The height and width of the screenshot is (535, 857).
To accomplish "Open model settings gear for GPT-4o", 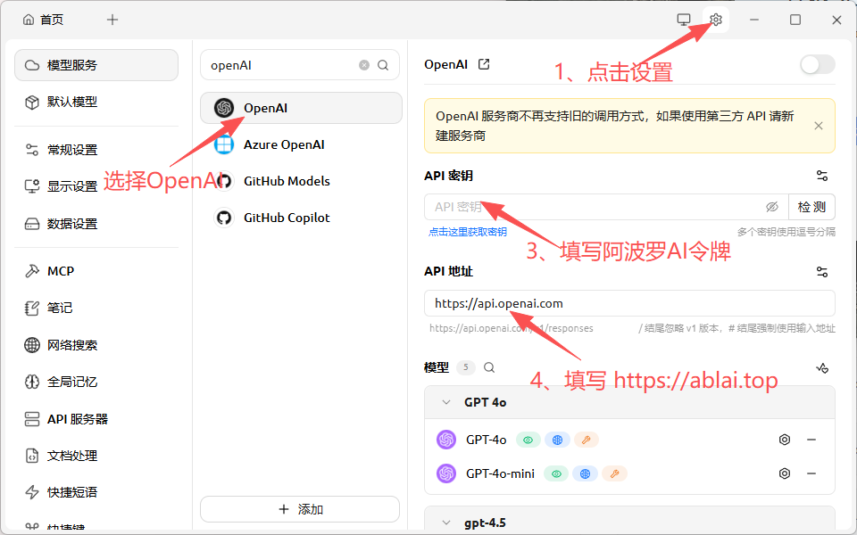I will click(785, 440).
